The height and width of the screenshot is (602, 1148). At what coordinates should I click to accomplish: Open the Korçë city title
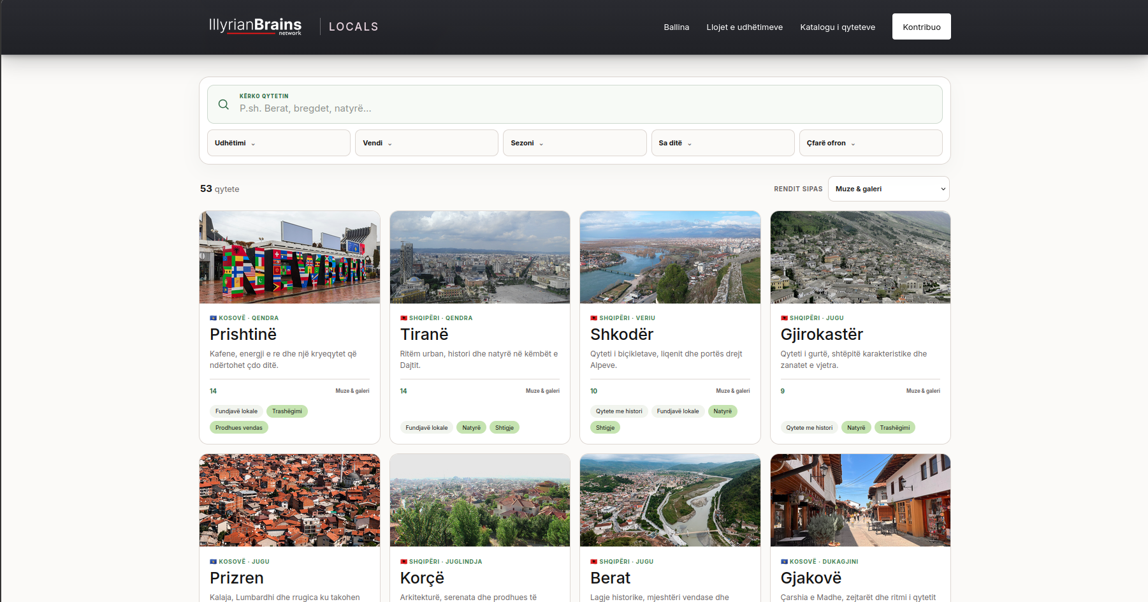pos(422,578)
